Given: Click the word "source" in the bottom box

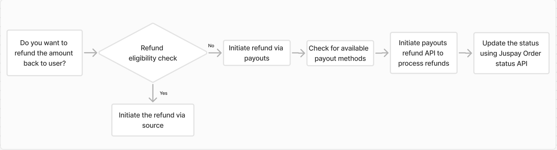Looking at the screenshot, I should (153, 126).
